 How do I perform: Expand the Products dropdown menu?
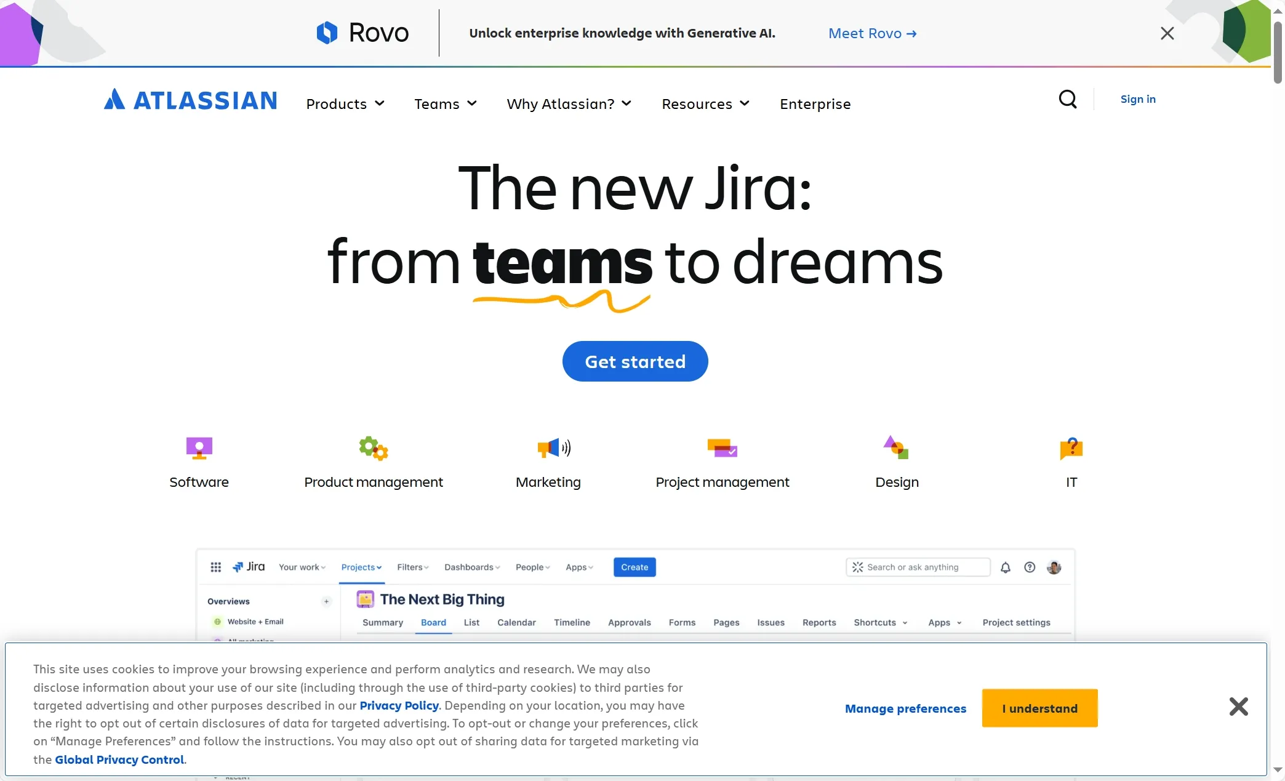(x=345, y=102)
